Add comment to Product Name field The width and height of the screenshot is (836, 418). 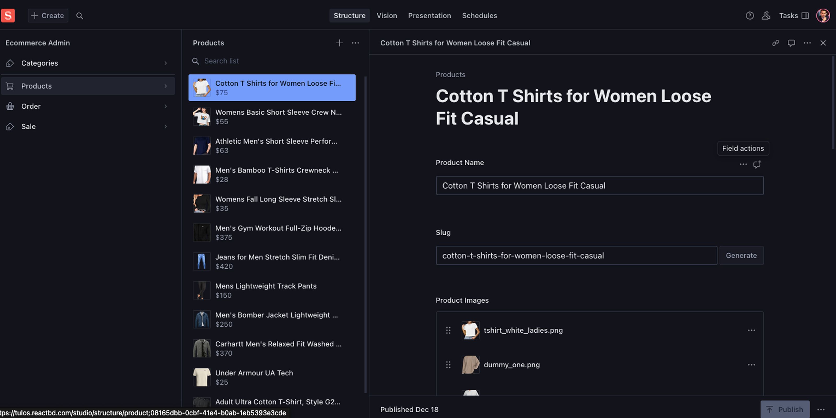[x=757, y=165]
